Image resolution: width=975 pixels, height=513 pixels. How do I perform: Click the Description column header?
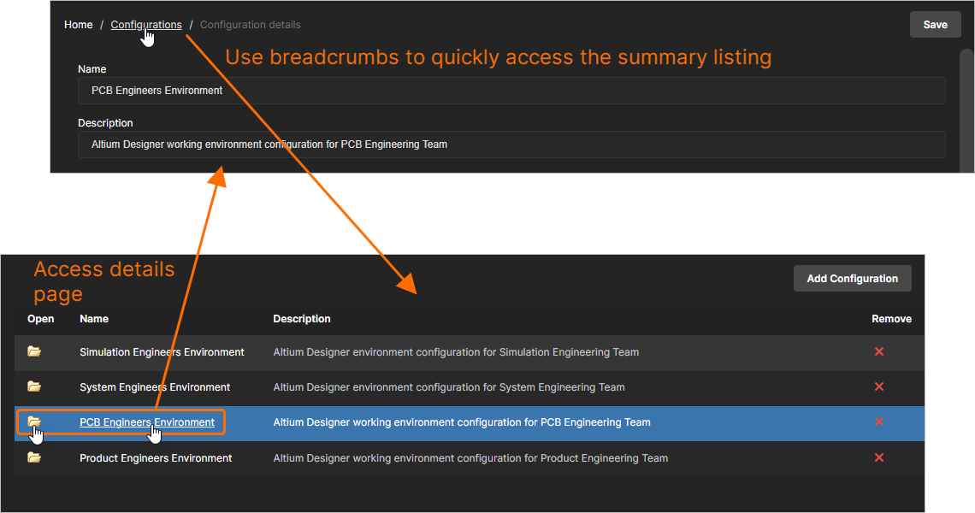click(302, 319)
